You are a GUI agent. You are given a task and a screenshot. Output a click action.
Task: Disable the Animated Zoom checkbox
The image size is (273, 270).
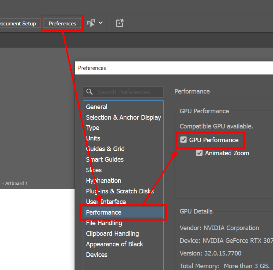[199, 153]
